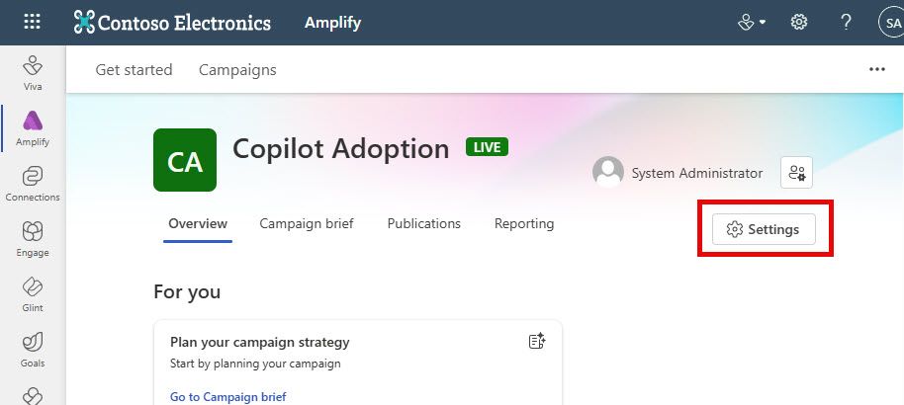
Task: Open the help question mark icon
Action: (846, 23)
